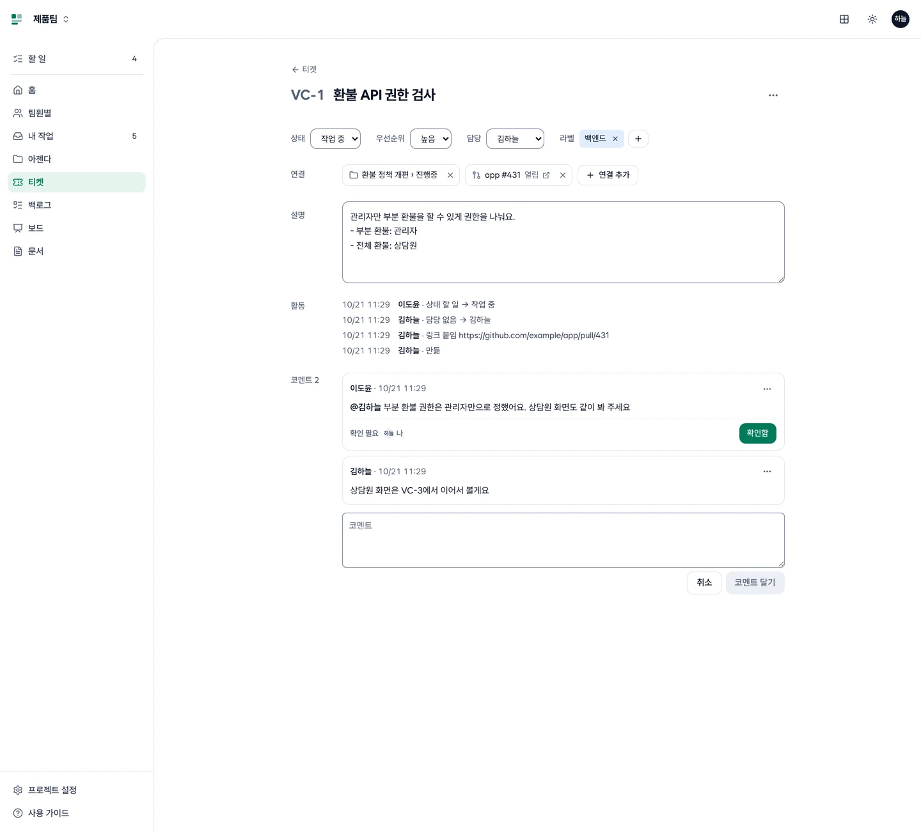Unlink the app #431 pull request
This screenshot has width=921, height=831.
click(x=563, y=175)
